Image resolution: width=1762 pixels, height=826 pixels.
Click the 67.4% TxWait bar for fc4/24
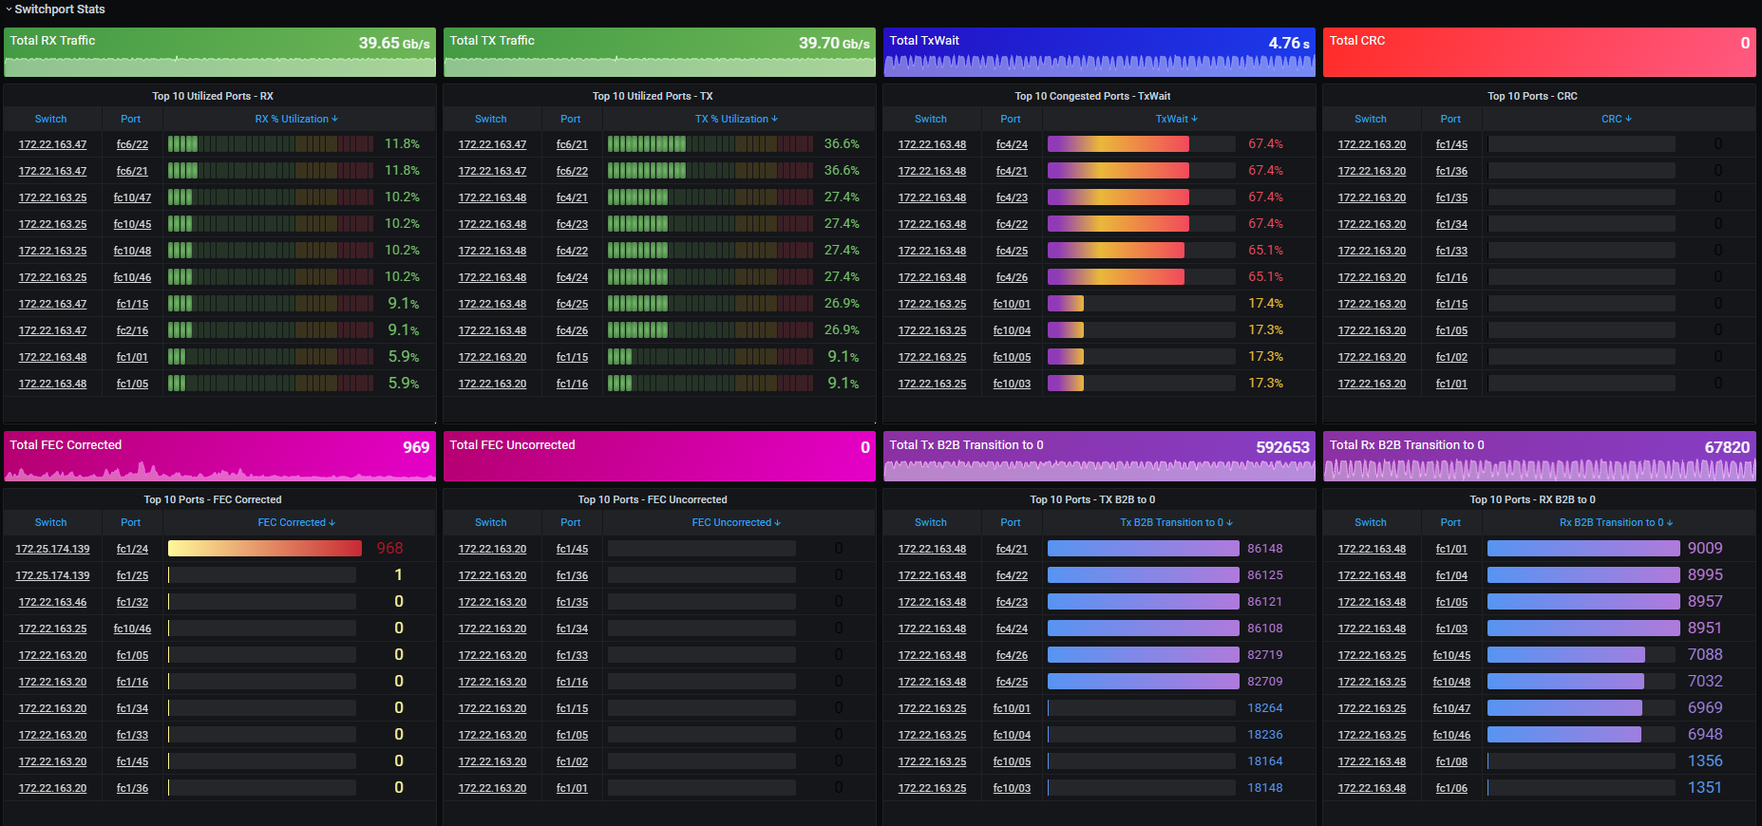tap(1142, 144)
